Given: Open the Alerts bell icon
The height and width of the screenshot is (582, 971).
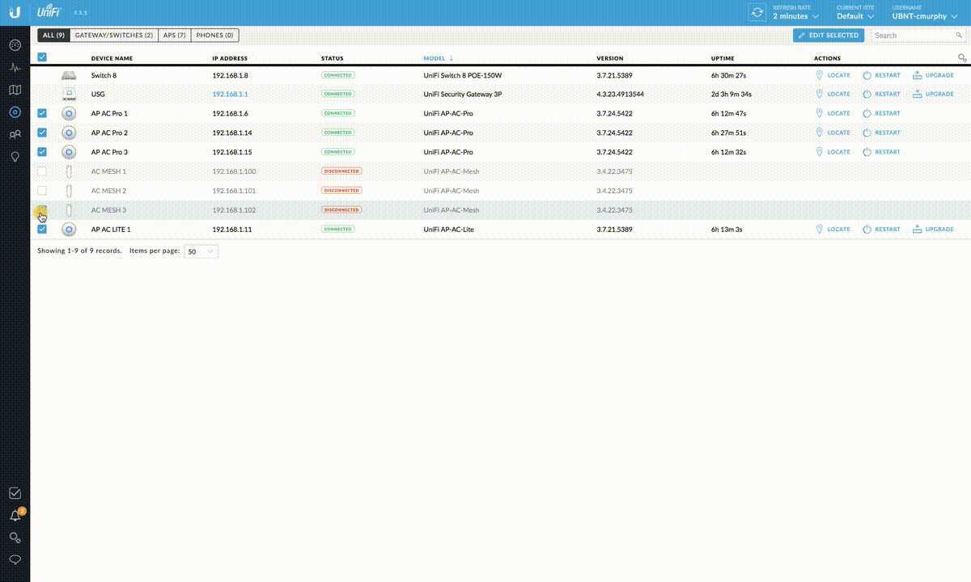Looking at the screenshot, I should [x=15, y=516].
